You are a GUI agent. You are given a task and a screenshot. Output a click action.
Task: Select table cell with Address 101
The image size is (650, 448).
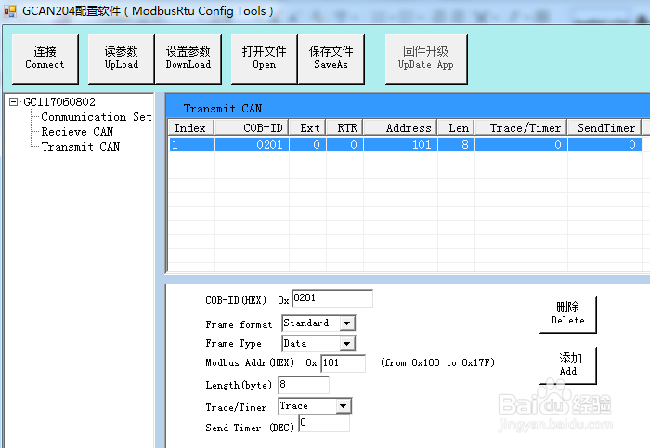point(400,144)
